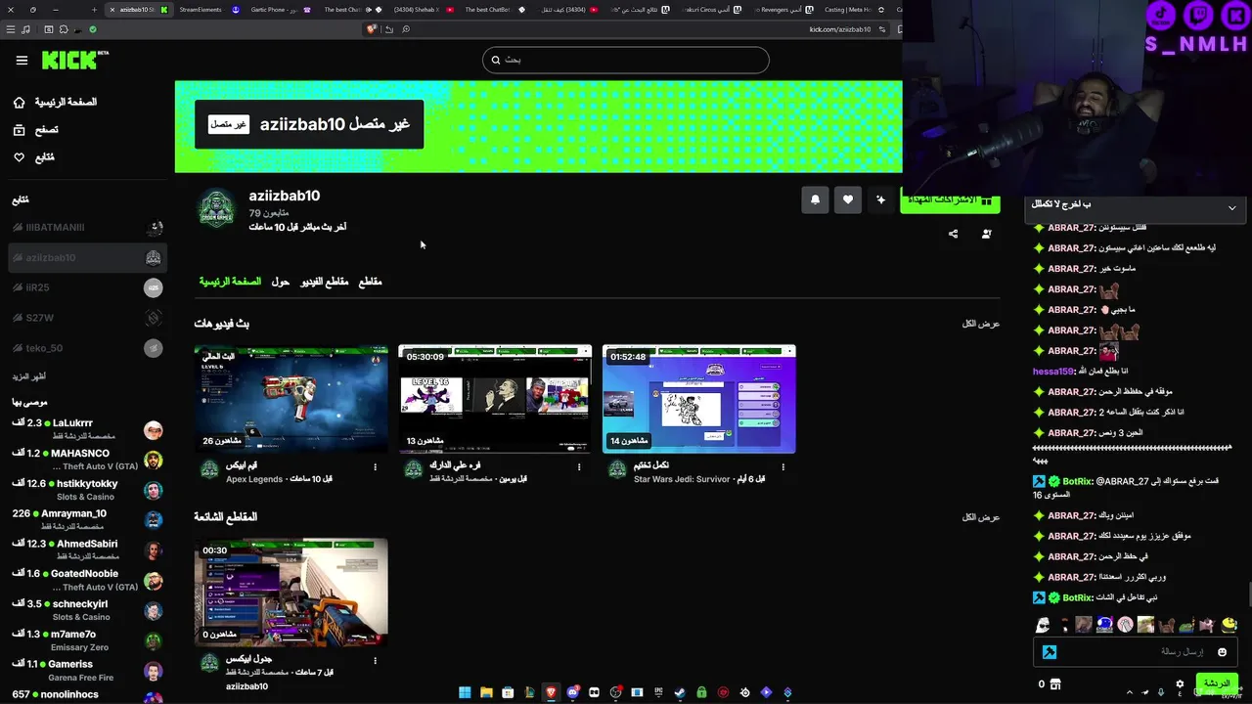Open recommended channel LaLukrrr

pos(88,429)
